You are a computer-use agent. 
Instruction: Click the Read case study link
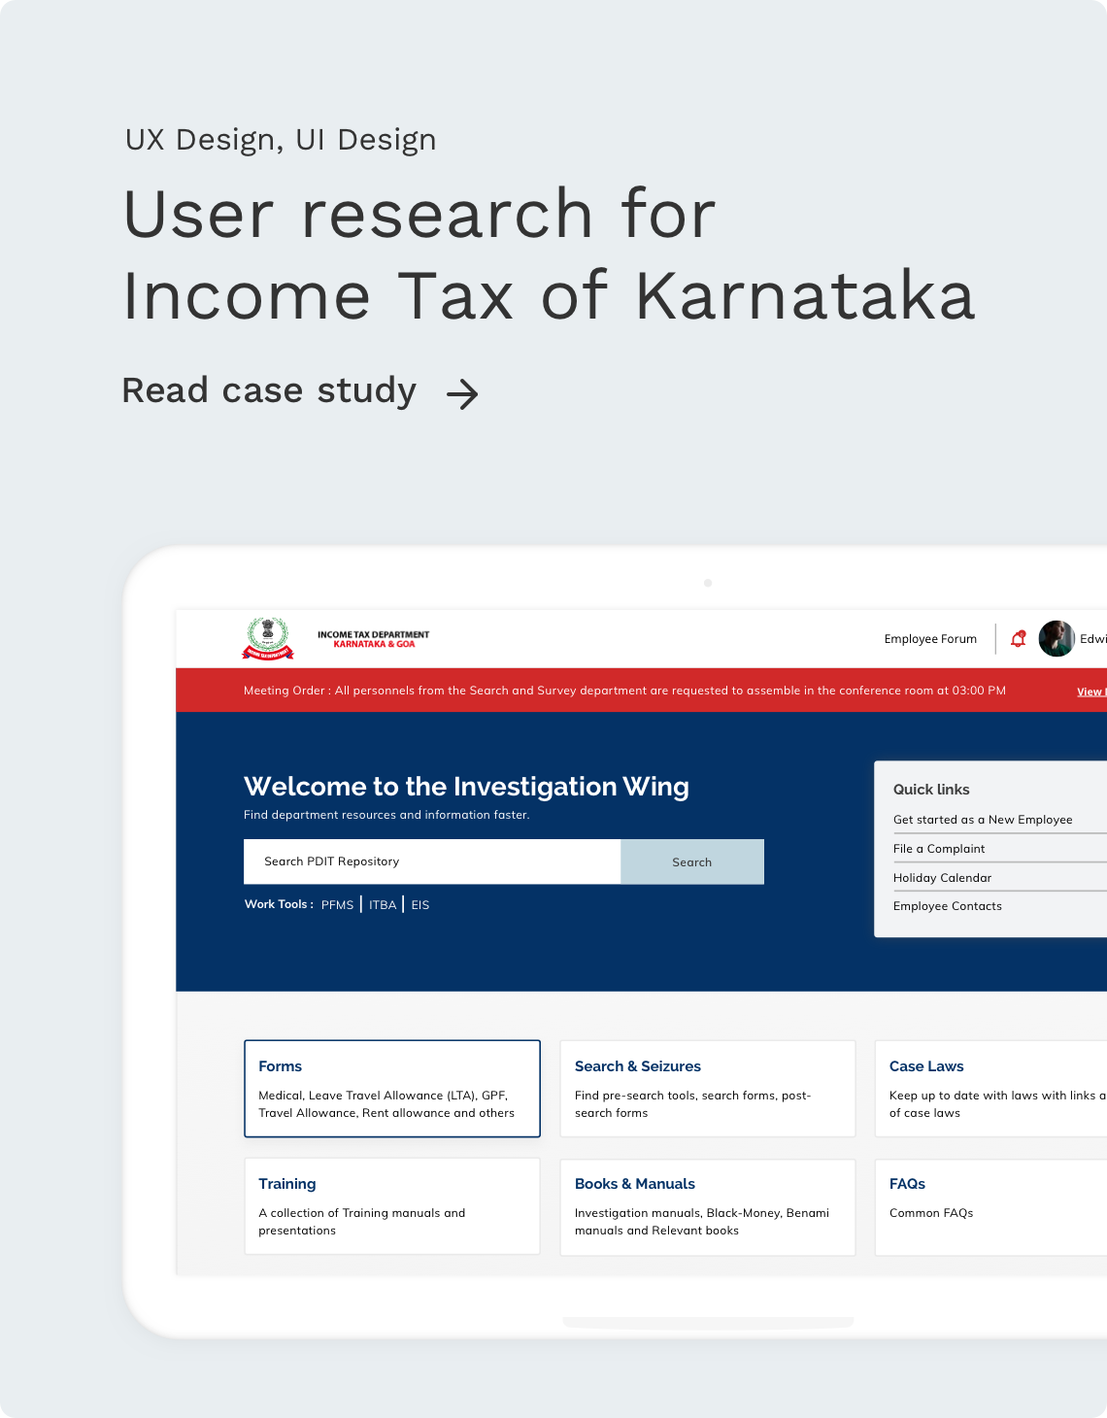coord(268,389)
